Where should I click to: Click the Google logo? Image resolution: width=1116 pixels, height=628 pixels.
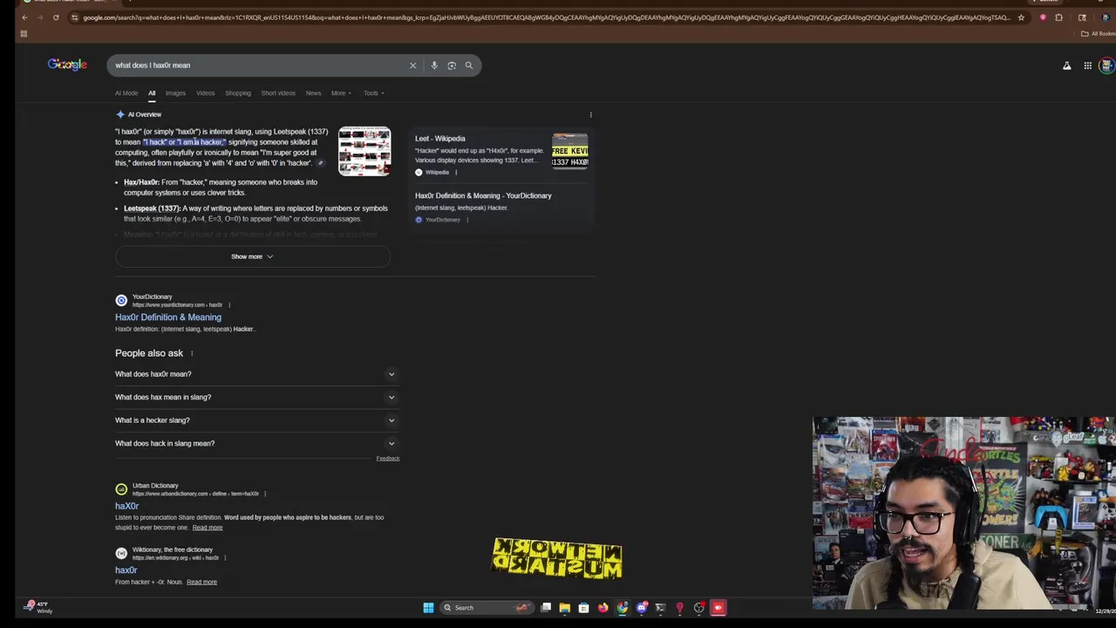coord(67,65)
